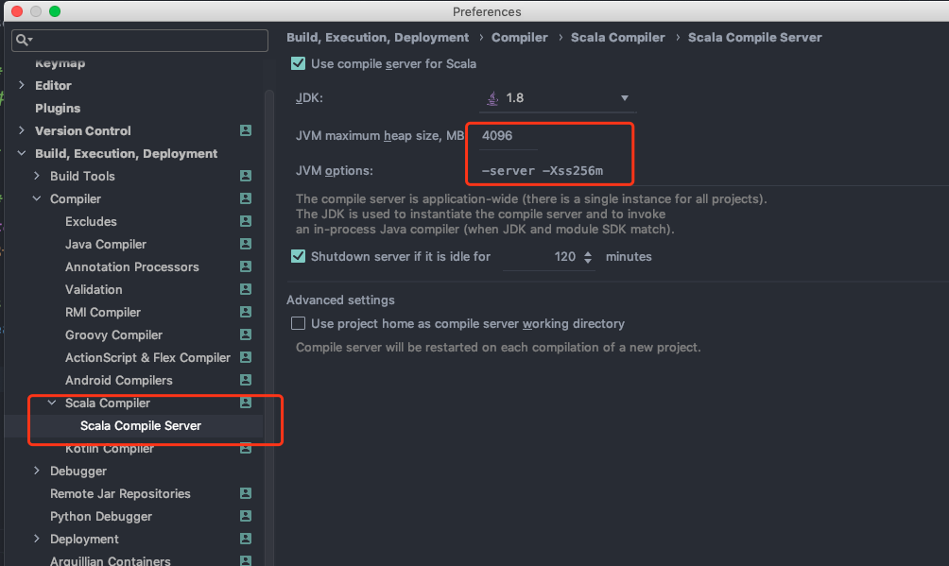This screenshot has height=566, width=949.
Task: Click the project-level icon on the Scala Compiler row
Action: coord(246,403)
